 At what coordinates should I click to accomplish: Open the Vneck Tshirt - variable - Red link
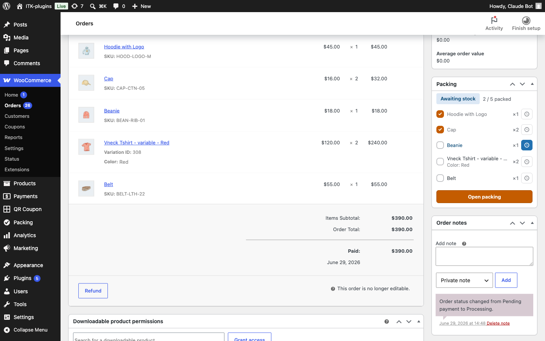point(137,142)
